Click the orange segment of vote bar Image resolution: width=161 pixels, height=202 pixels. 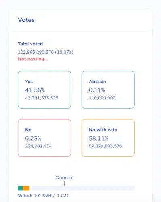26,188
